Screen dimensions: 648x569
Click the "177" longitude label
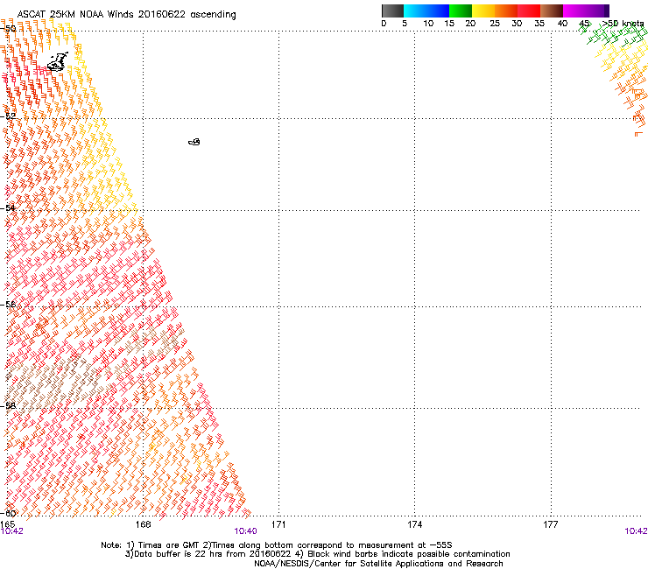(551, 524)
